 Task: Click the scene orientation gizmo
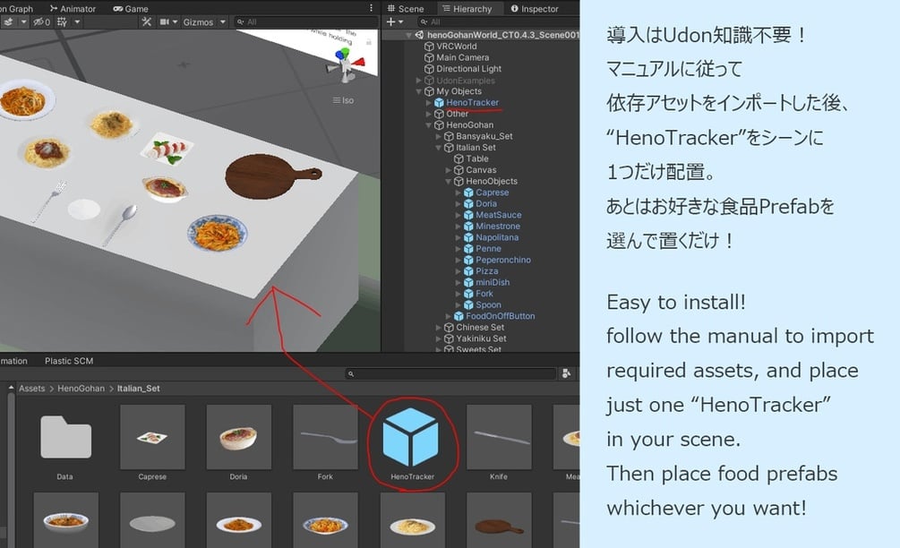click(x=346, y=64)
